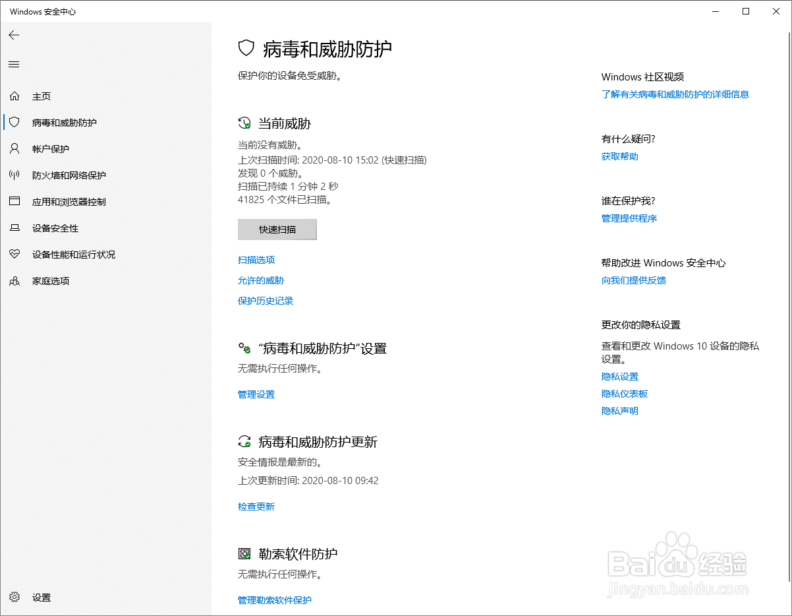Open the hamburger navigation menu
The height and width of the screenshot is (616, 792).
(x=14, y=64)
